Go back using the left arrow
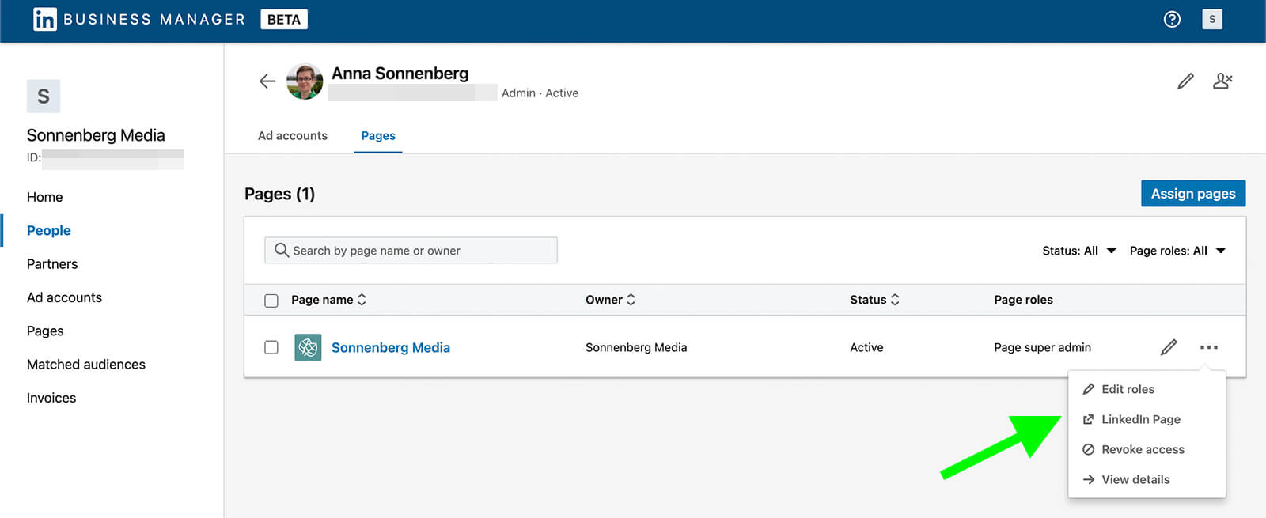 coord(267,81)
